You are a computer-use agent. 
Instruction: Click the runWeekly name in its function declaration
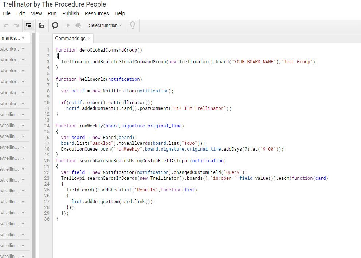tap(91, 126)
